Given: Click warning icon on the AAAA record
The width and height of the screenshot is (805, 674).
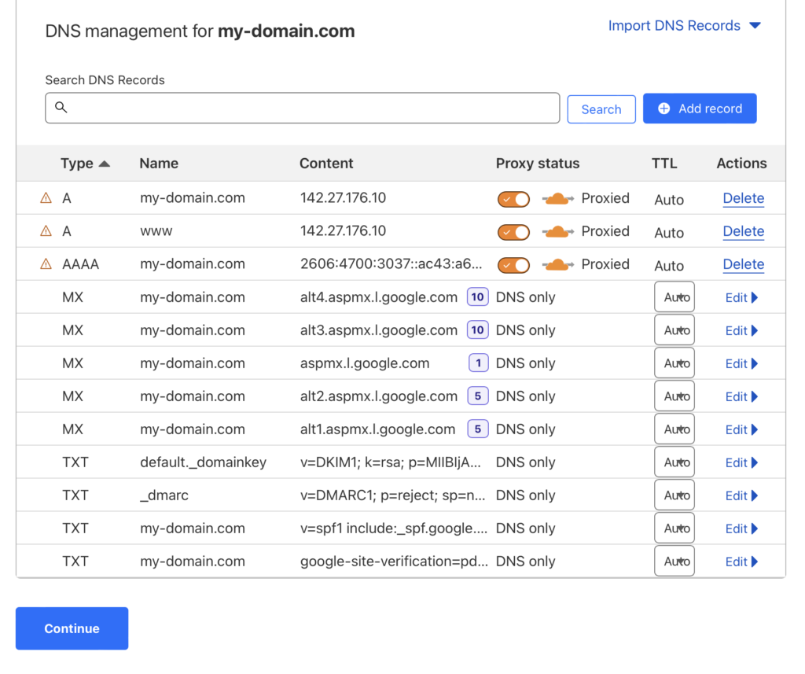Looking at the screenshot, I should 46,264.
